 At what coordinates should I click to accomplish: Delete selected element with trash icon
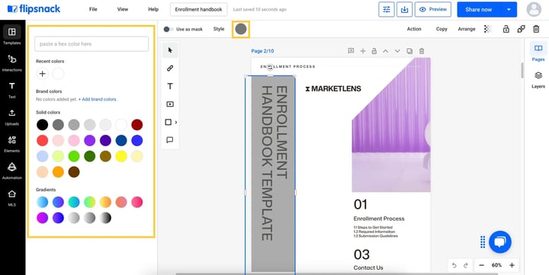pyautogui.click(x=536, y=29)
